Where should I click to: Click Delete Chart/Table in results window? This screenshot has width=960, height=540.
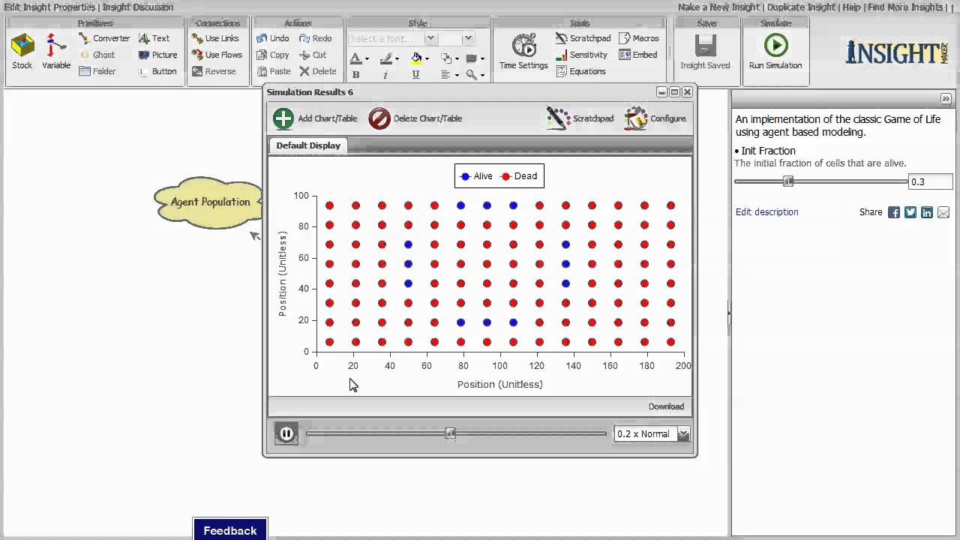pyautogui.click(x=415, y=118)
